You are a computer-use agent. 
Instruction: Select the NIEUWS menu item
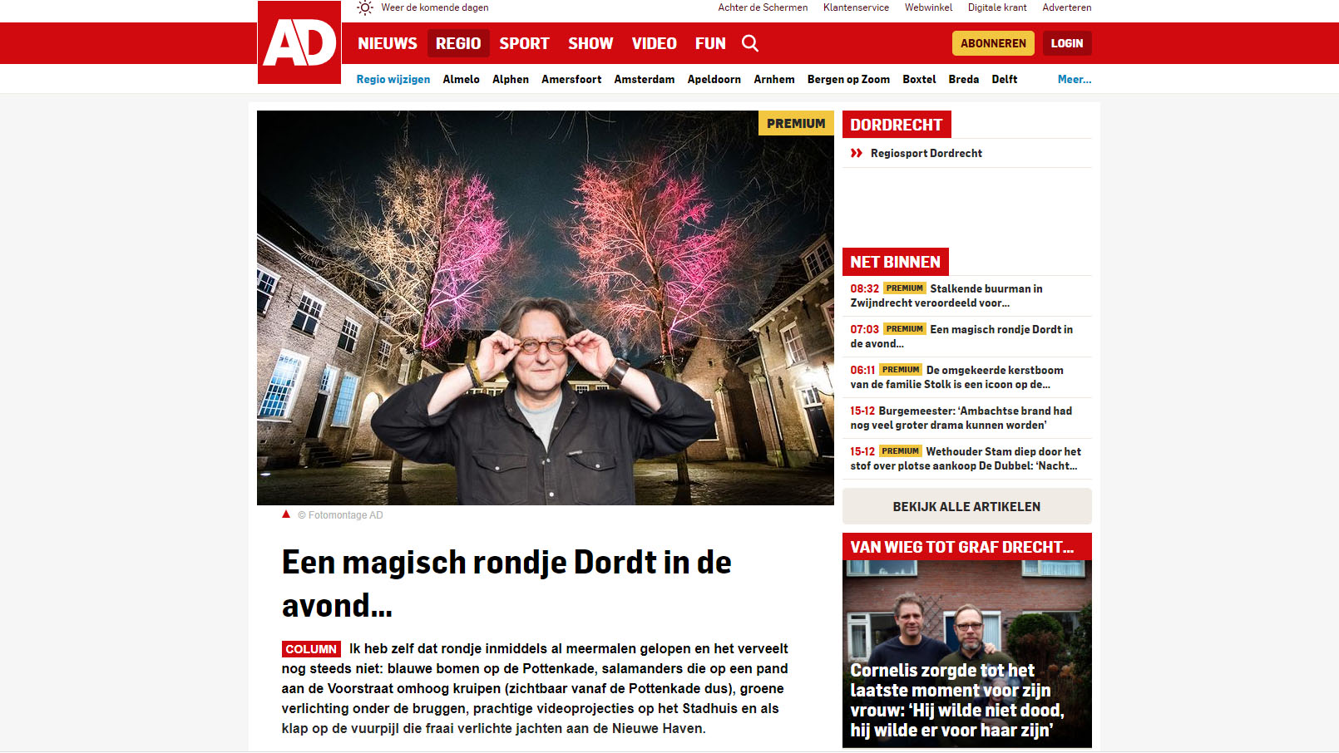coord(388,43)
